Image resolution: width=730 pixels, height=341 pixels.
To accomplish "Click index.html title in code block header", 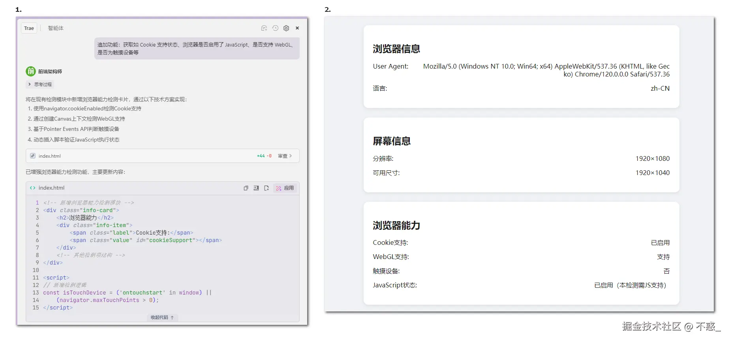I will (51, 188).
